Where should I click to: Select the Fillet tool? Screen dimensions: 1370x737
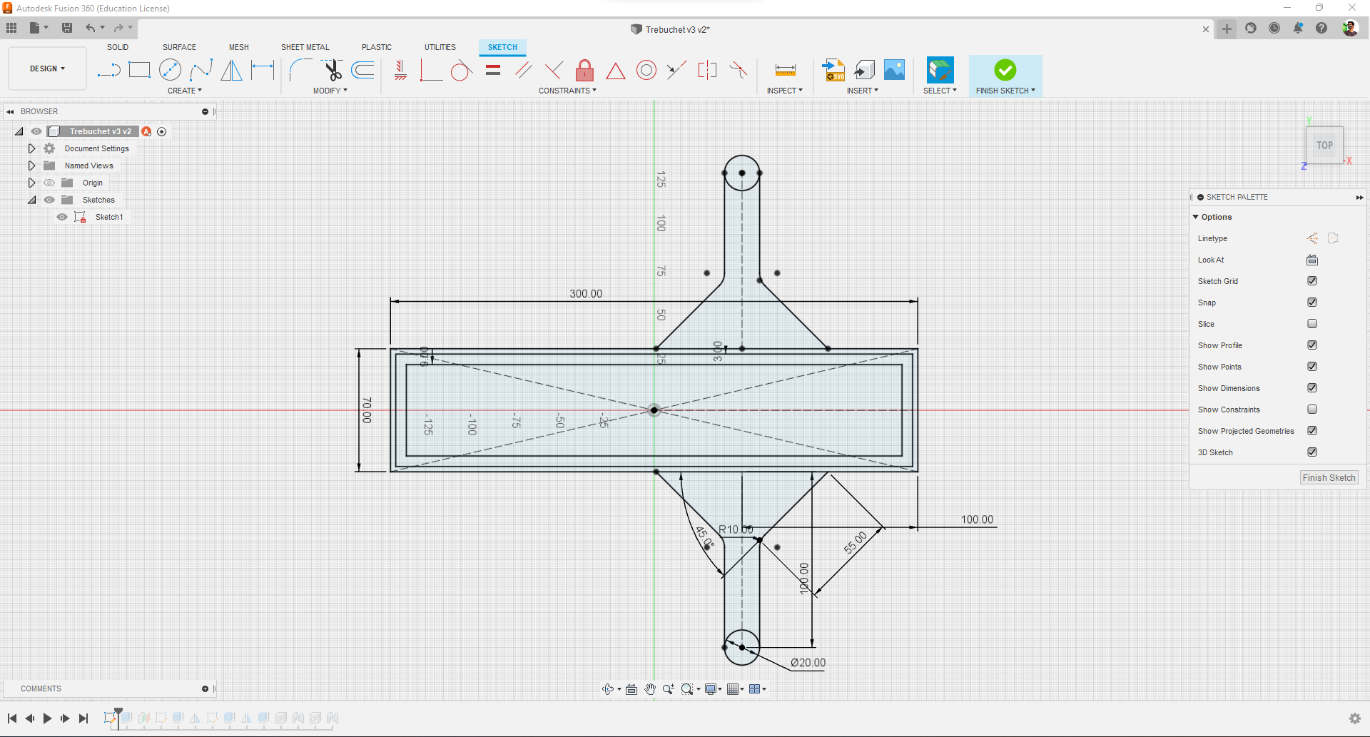tap(300, 70)
